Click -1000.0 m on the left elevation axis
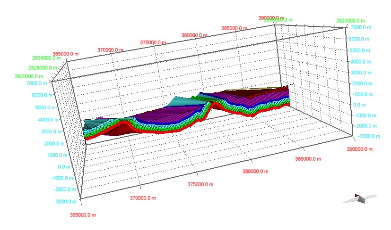This screenshot has height=230, width=391. point(62,178)
